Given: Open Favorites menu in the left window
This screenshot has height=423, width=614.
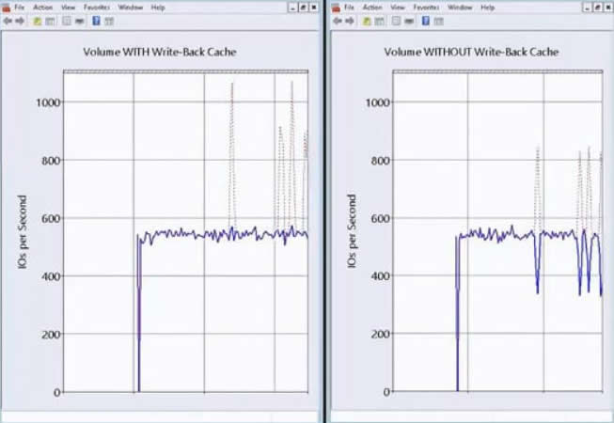Looking at the screenshot, I should pyautogui.click(x=97, y=7).
